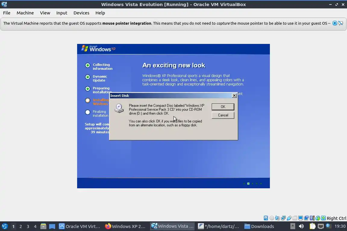
Task: Open the system start menu bird icon
Action: 5,226
